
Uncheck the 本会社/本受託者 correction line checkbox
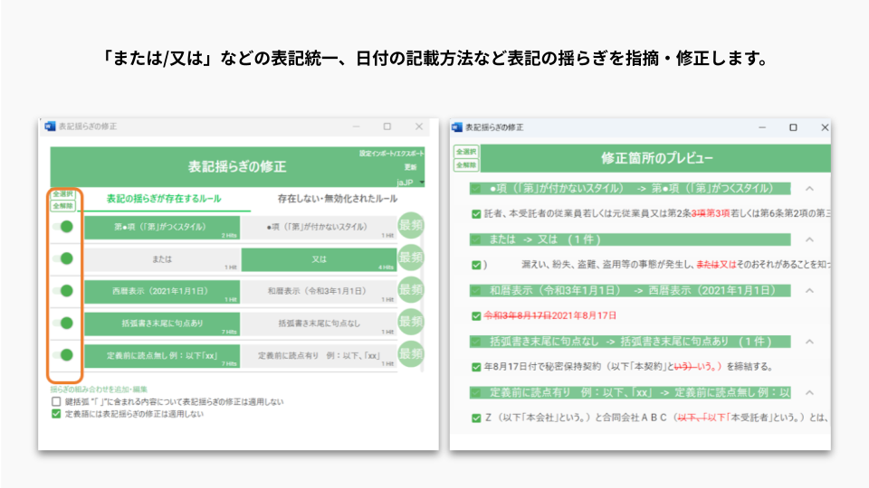(x=476, y=418)
